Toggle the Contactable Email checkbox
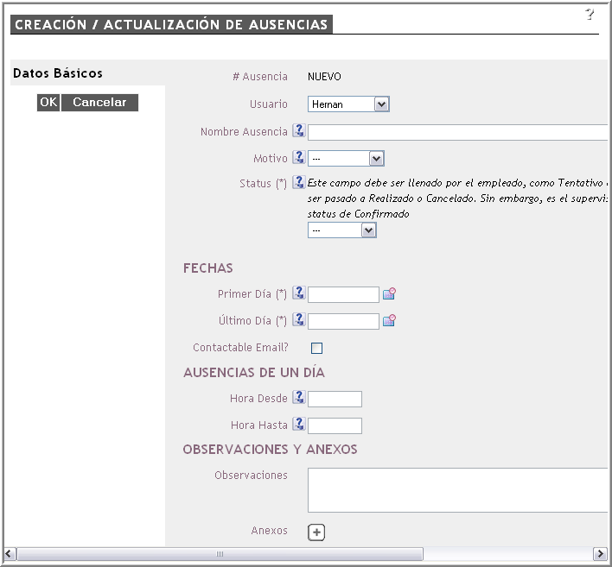The image size is (612, 567). point(316,348)
